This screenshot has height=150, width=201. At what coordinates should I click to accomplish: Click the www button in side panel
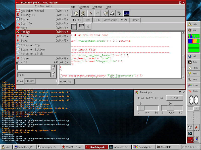pyautogui.click(x=193, y=79)
